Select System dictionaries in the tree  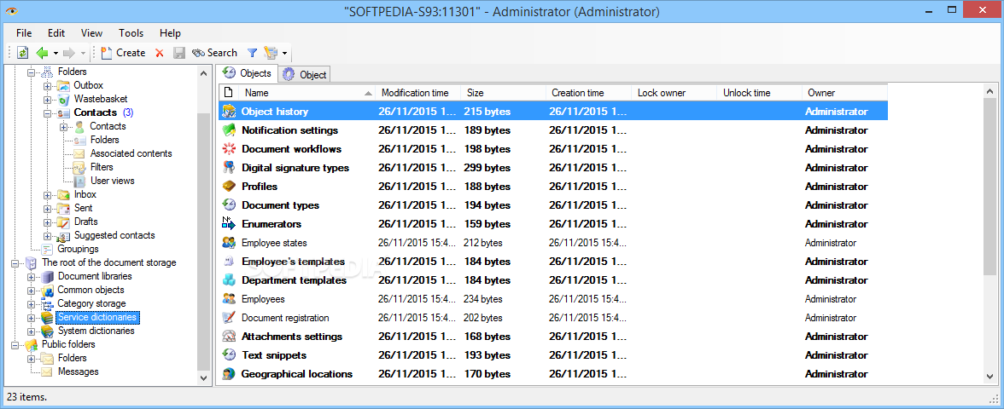coord(96,331)
